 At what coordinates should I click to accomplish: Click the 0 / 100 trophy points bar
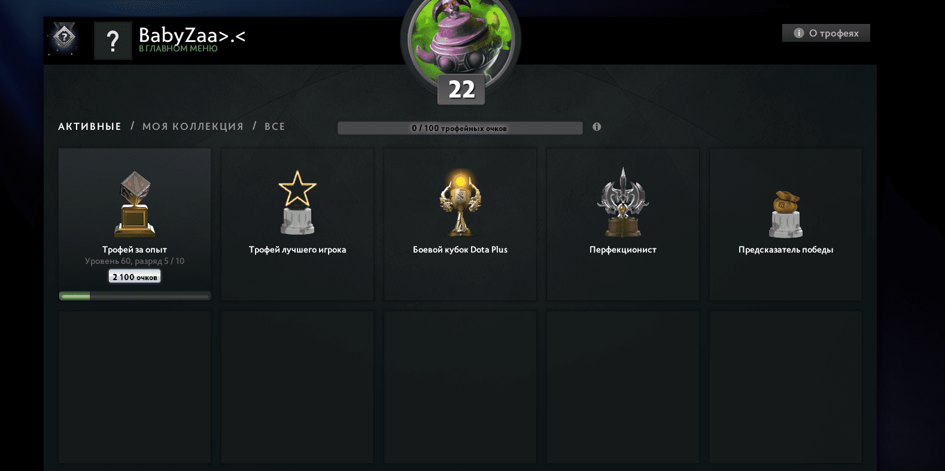[460, 128]
